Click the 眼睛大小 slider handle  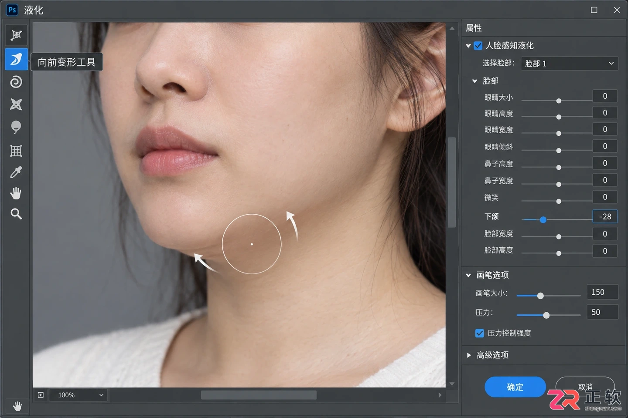click(559, 101)
